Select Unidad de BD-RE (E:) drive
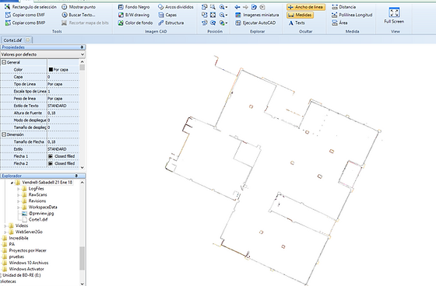This screenshot has height=286, width=436. coord(21,275)
